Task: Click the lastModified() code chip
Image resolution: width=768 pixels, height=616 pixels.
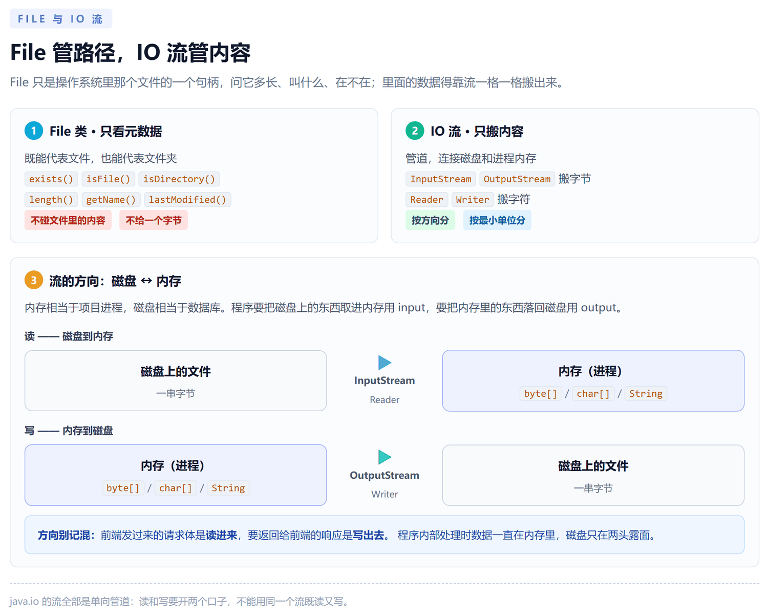Action: click(x=187, y=199)
